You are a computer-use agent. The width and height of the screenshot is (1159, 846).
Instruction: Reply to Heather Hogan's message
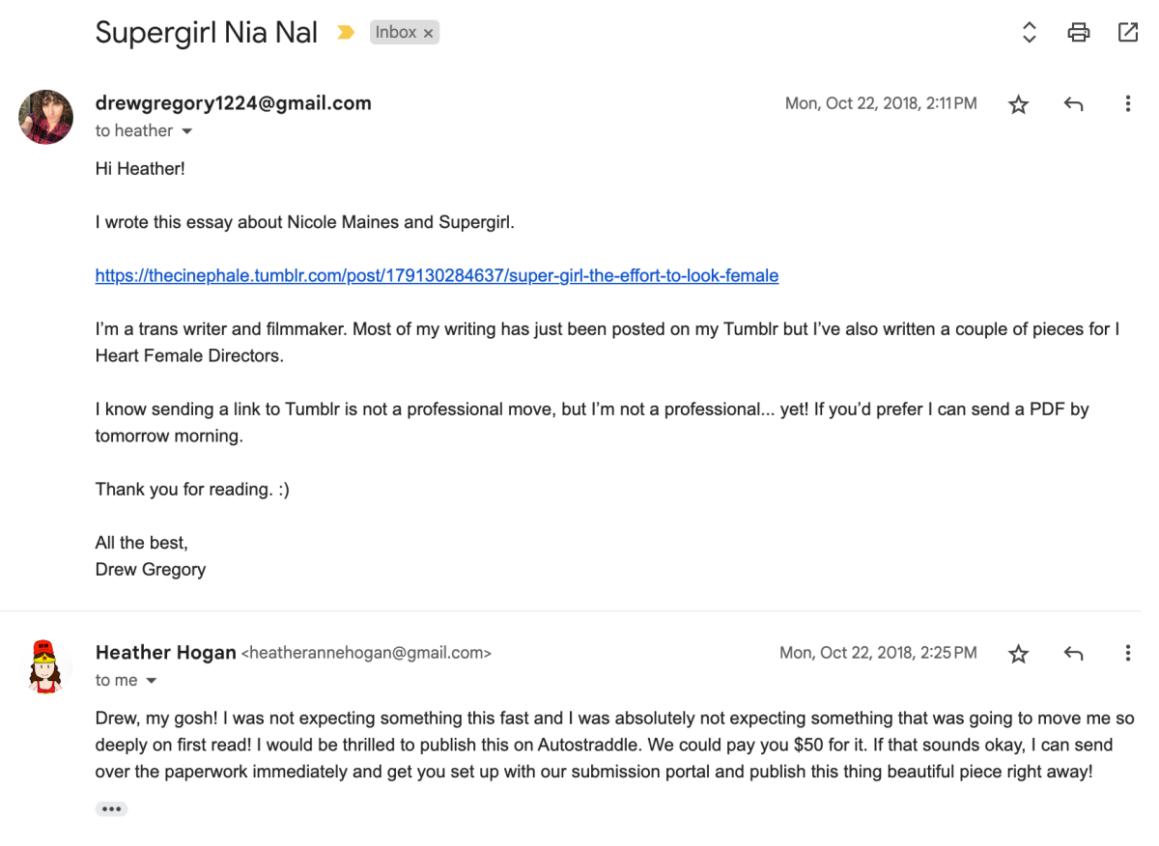pos(1073,654)
